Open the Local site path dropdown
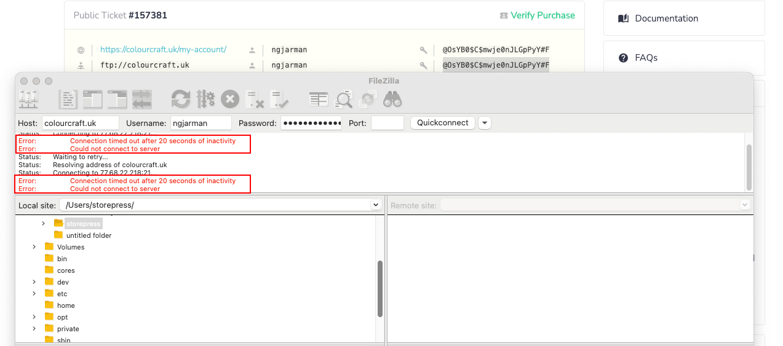 tap(375, 205)
